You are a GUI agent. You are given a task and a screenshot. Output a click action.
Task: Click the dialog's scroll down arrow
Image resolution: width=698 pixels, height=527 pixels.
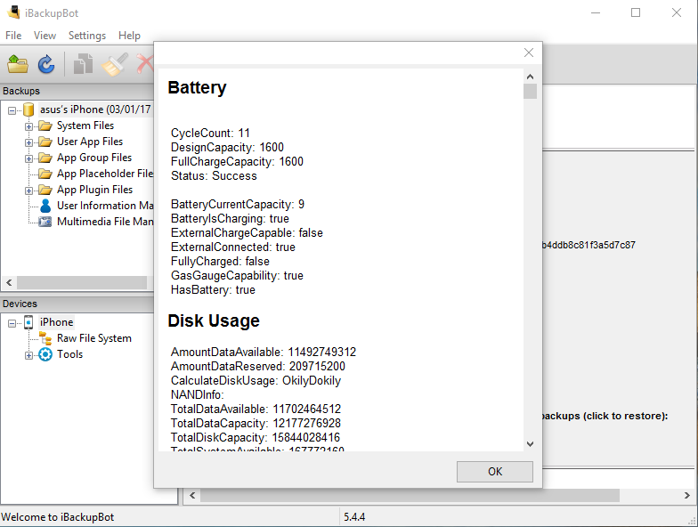[x=530, y=443]
